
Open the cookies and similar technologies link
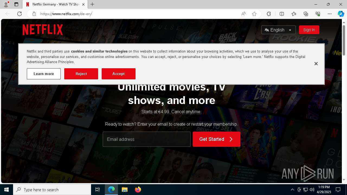[x=99, y=51]
